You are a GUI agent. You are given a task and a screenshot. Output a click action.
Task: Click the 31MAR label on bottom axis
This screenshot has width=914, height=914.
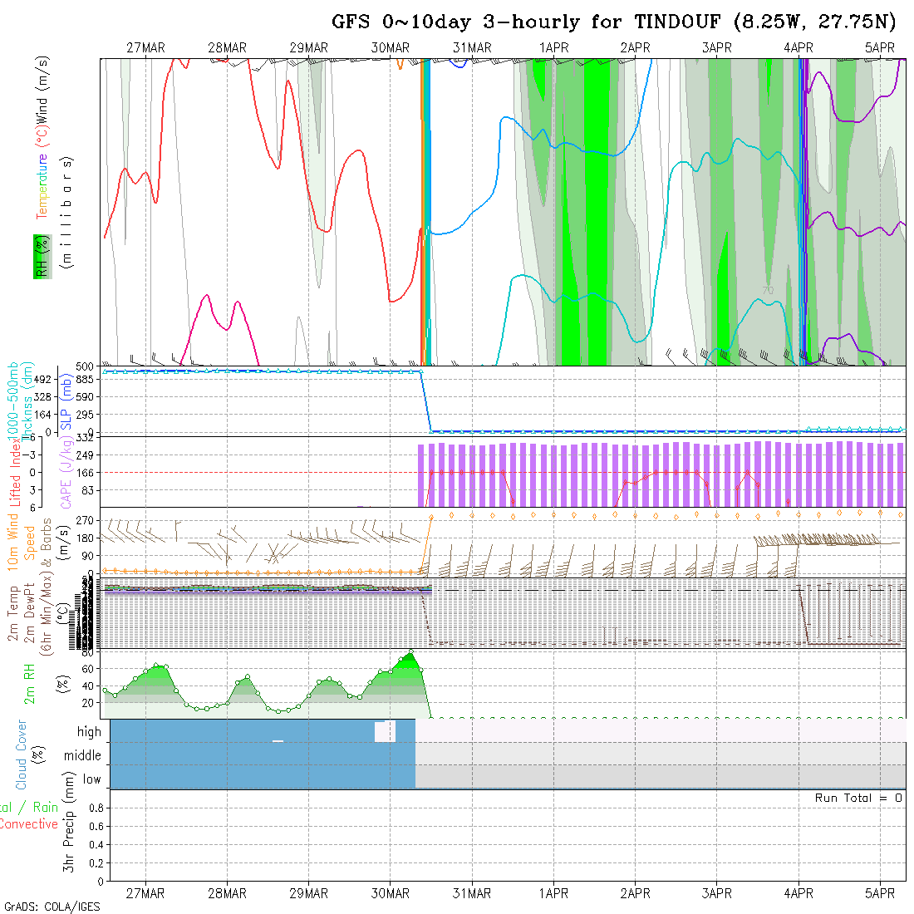472,893
